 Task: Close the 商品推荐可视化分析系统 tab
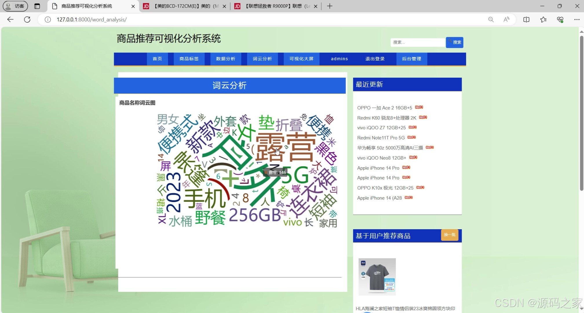[x=133, y=6]
